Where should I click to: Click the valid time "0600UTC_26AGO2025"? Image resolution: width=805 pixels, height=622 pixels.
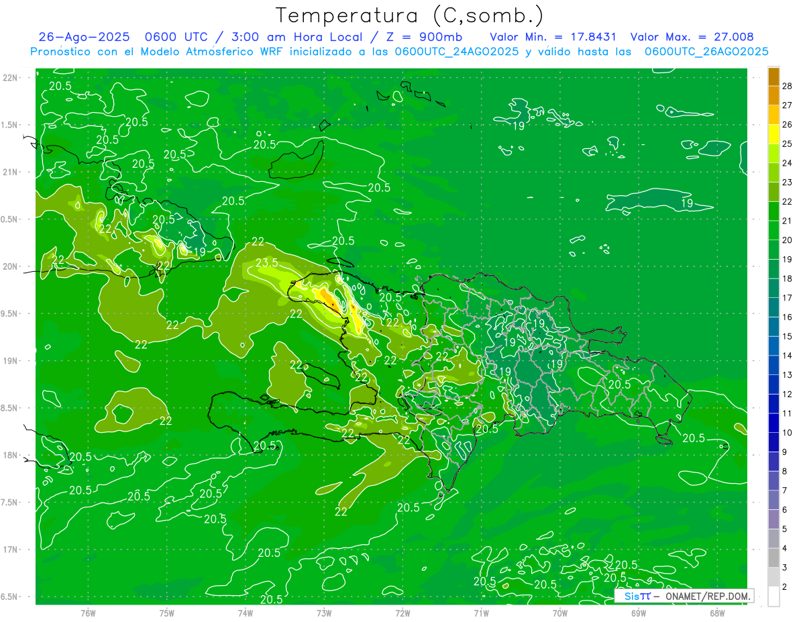706,52
